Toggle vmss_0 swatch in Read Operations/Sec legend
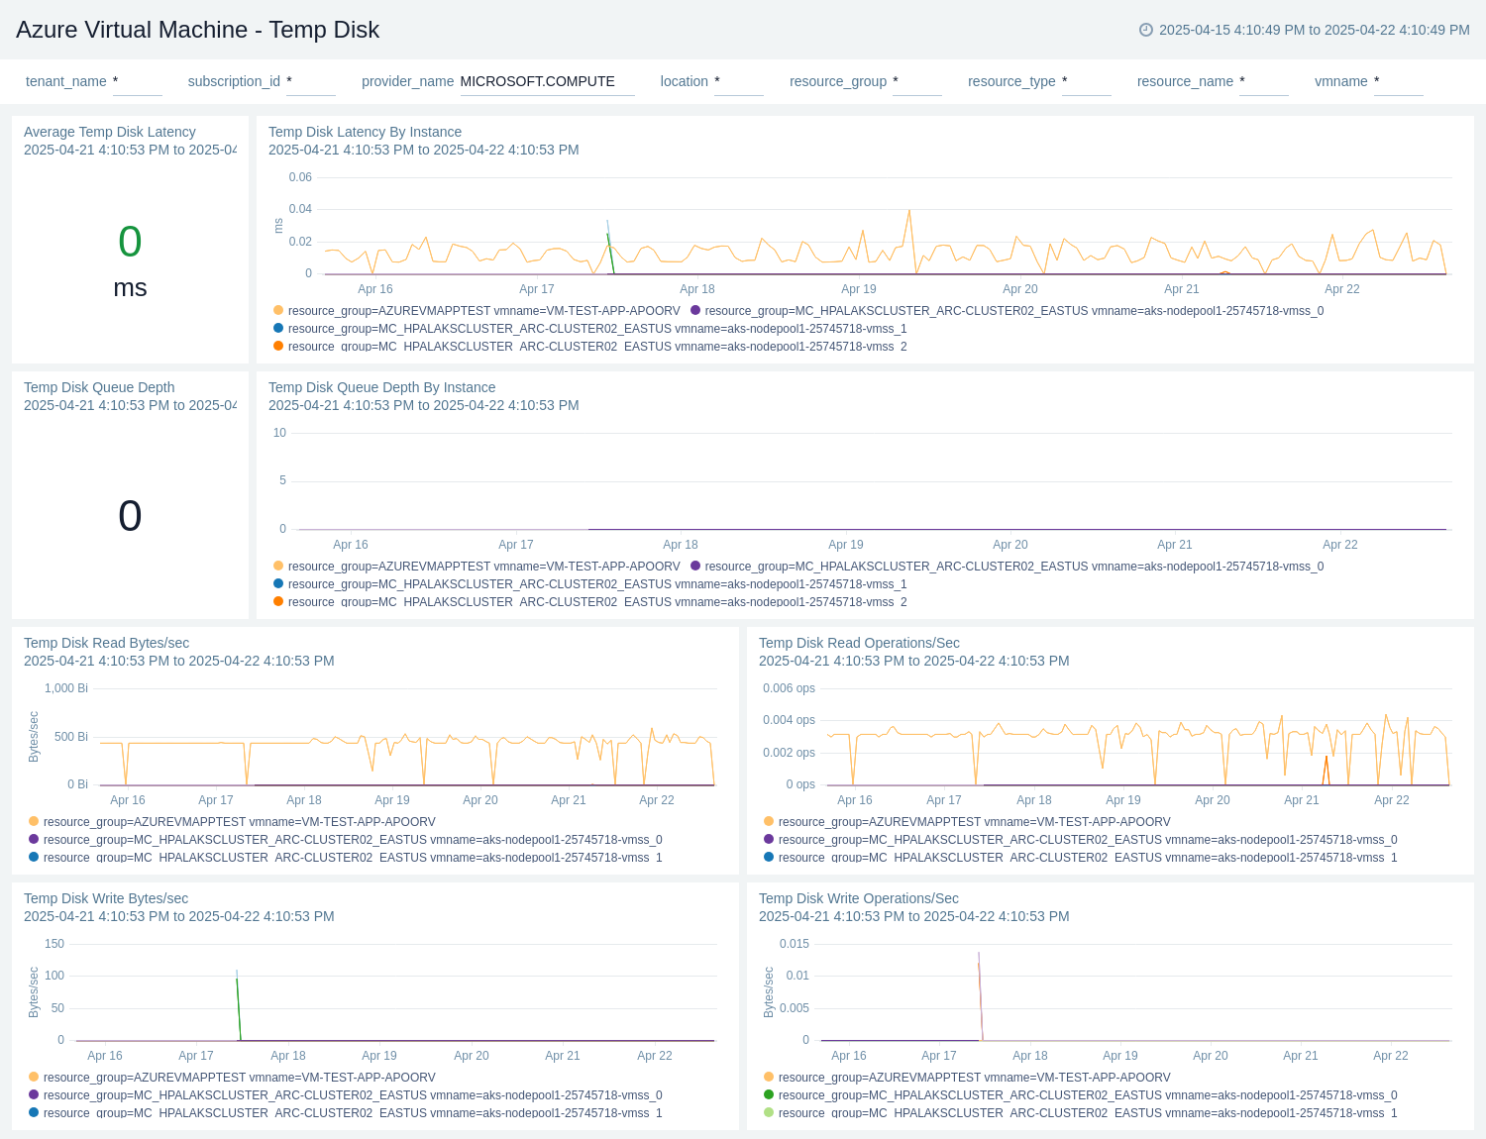The image size is (1486, 1139). [769, 839]
